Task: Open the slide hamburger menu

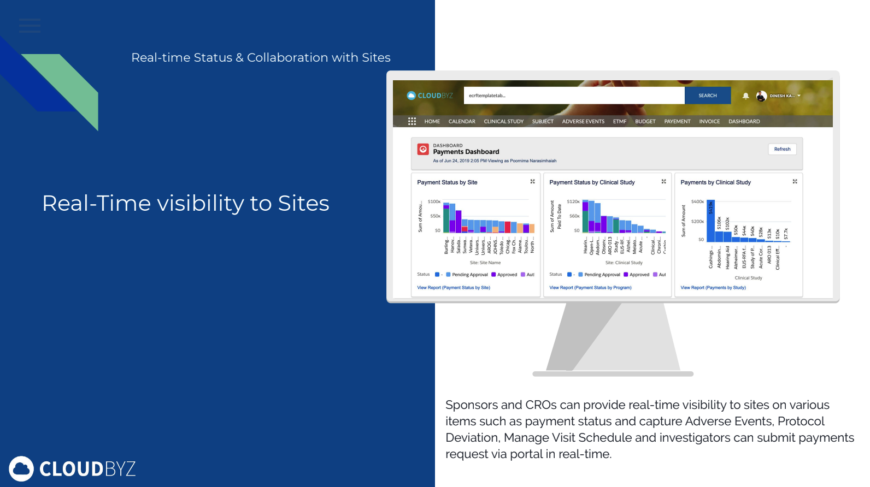Action: [30, 26]
